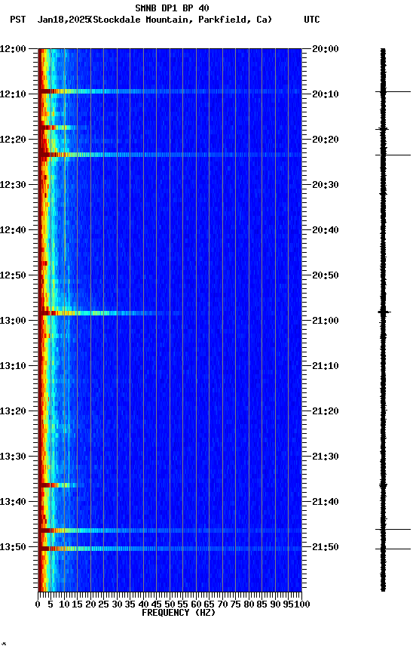Click the 20:20 UTC time label
This screenshot has height=652, width=416.
tap(325, 140)
